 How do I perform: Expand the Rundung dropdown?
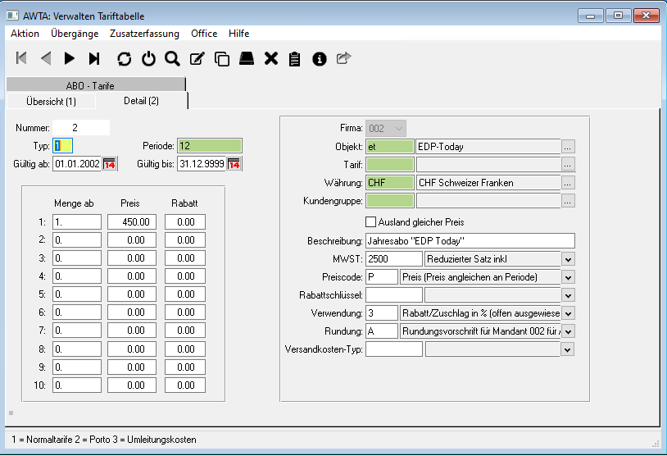coord(568,331)
